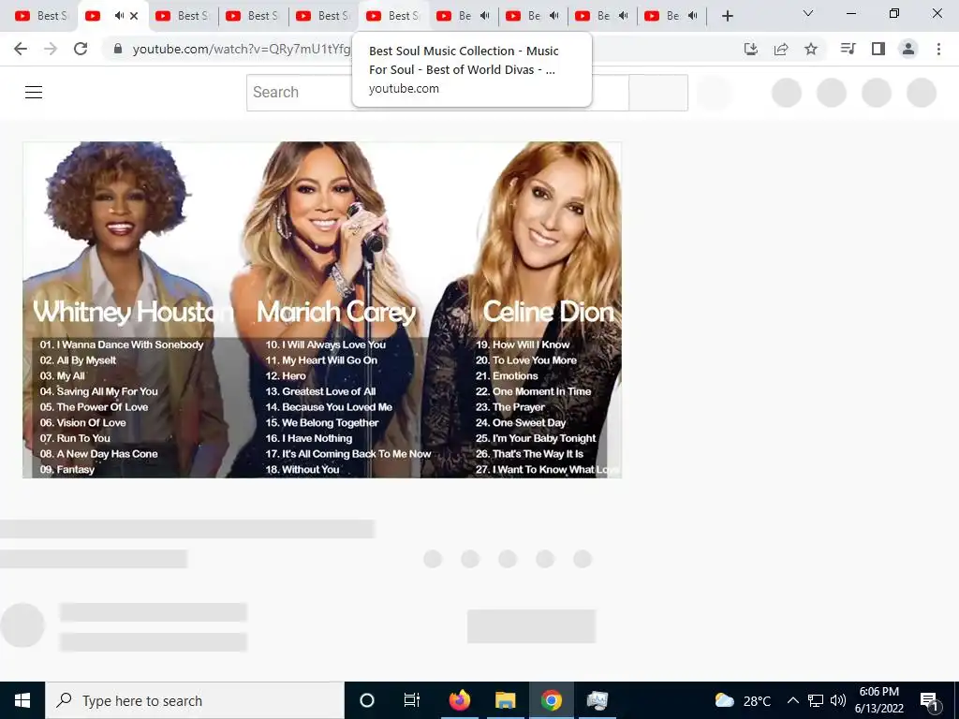Image resolution: width=959 pixels, height=719 pixels.
Task: Open the 6:06 PM clock calendar
Action: (x=879, y=700)
